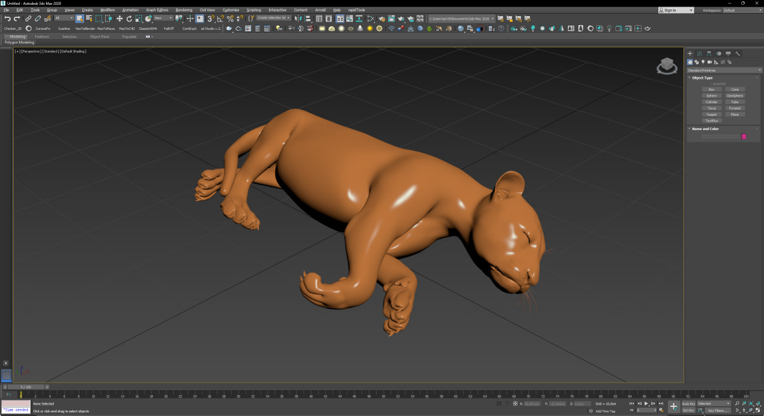This screenshot has width=764, height=416.
Task: Toggle the Percent Snap icon
Action: click(x=230, y=19)
